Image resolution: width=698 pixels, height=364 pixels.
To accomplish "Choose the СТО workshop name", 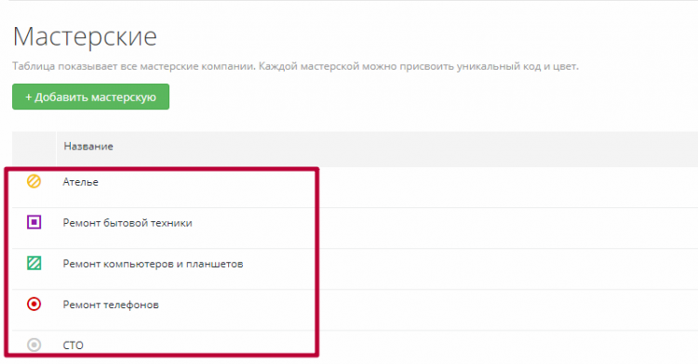I will tap(73, 345).
